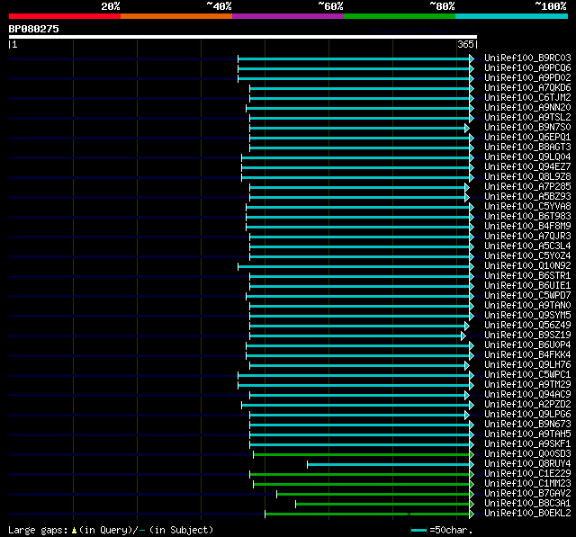Click the start tick of UniRef100_Q8RUY4 alignment

[x=308, y=465]
